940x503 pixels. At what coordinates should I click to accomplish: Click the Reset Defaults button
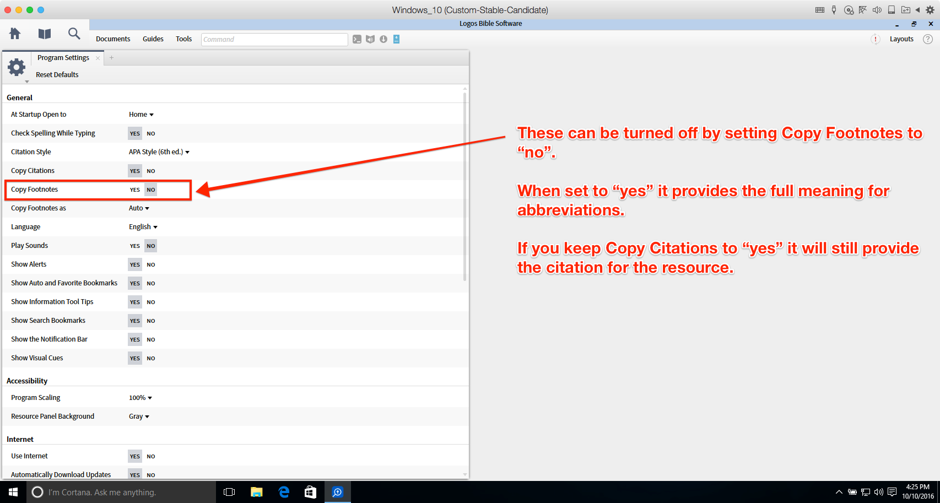click(x=57, y=75)
